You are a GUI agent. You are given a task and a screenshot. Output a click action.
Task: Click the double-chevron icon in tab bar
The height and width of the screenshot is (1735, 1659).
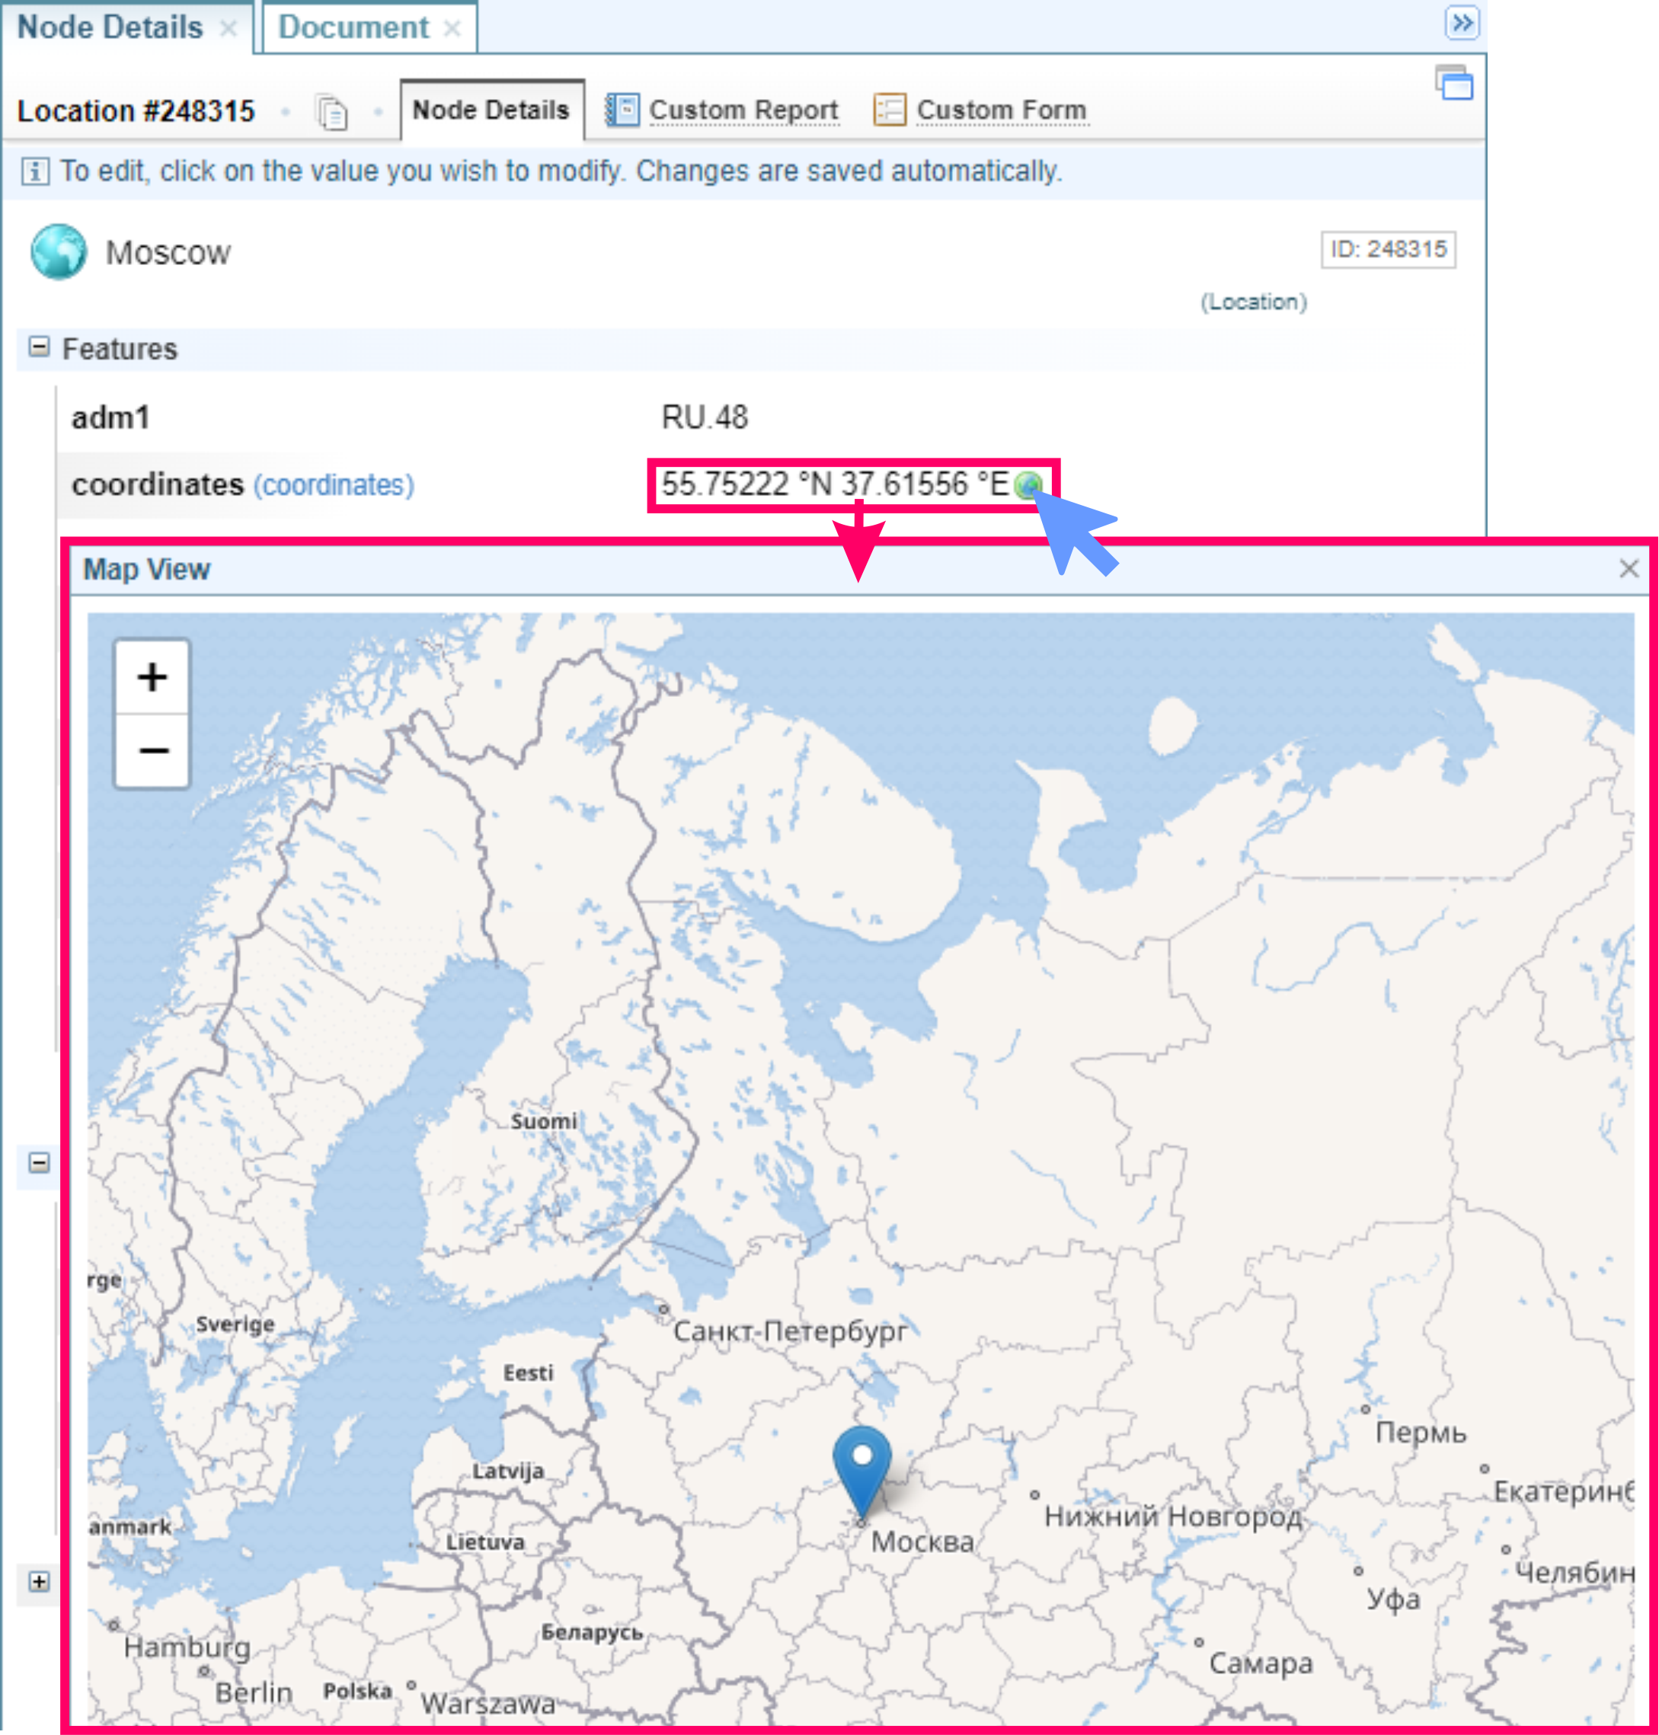coord(1462,22)
